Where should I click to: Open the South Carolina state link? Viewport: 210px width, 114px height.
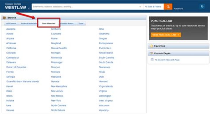107,58
